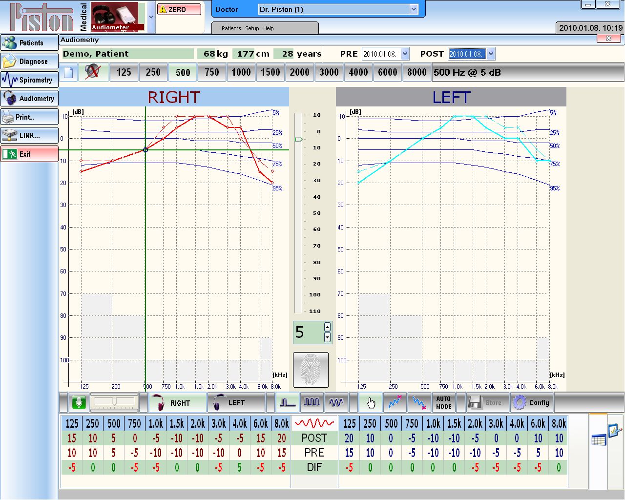Select the 6000 Hz frequency button

tap(388, 72)
